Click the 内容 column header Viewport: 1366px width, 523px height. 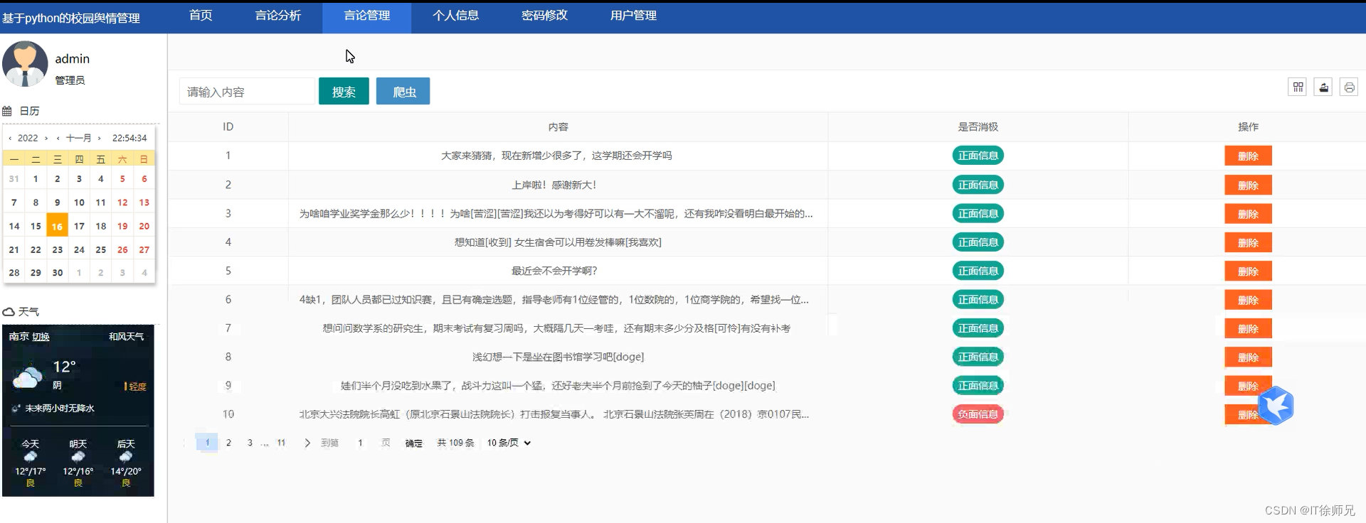(558, 127)
